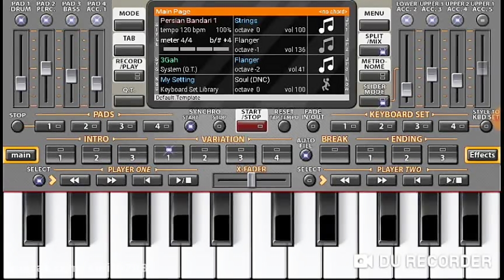This screenshot has width=504, height=280.
Task: Open MODE
Action: pos(129,25)
